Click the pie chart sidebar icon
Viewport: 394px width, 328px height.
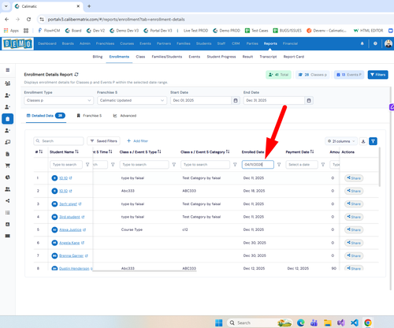[x=8, y=177]
